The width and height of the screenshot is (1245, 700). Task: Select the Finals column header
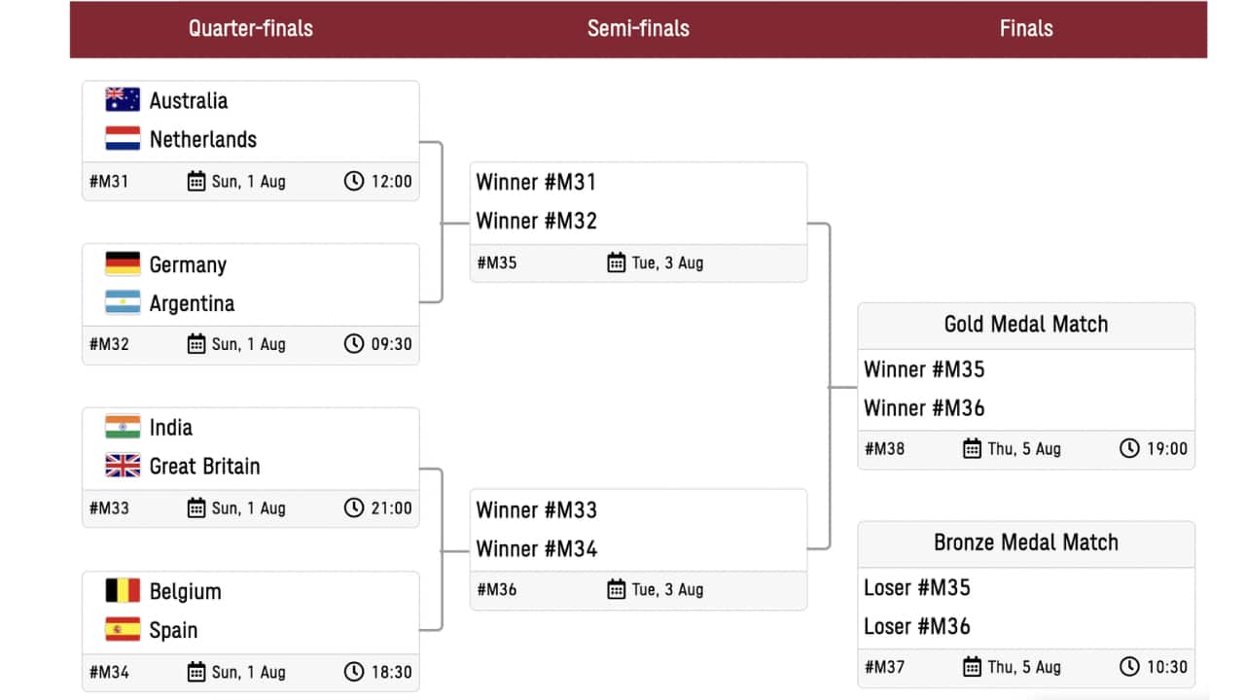[1026, 28]
